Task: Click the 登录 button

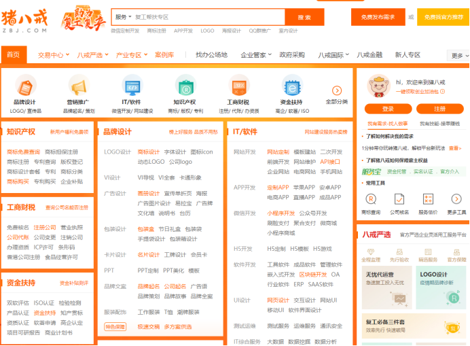Action: coord(388,109)
